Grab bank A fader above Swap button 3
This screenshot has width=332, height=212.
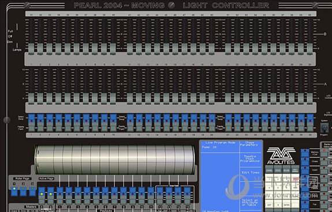(50, 99)
